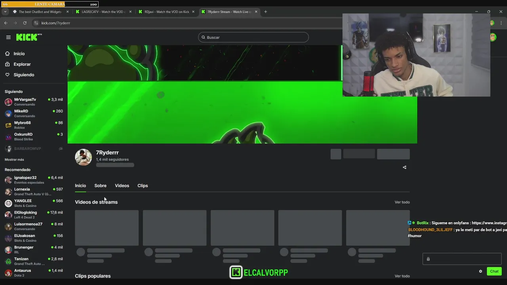Click the kick.com/7ryderrr address bar
507x285 pixels.
[x=56, y=23]
